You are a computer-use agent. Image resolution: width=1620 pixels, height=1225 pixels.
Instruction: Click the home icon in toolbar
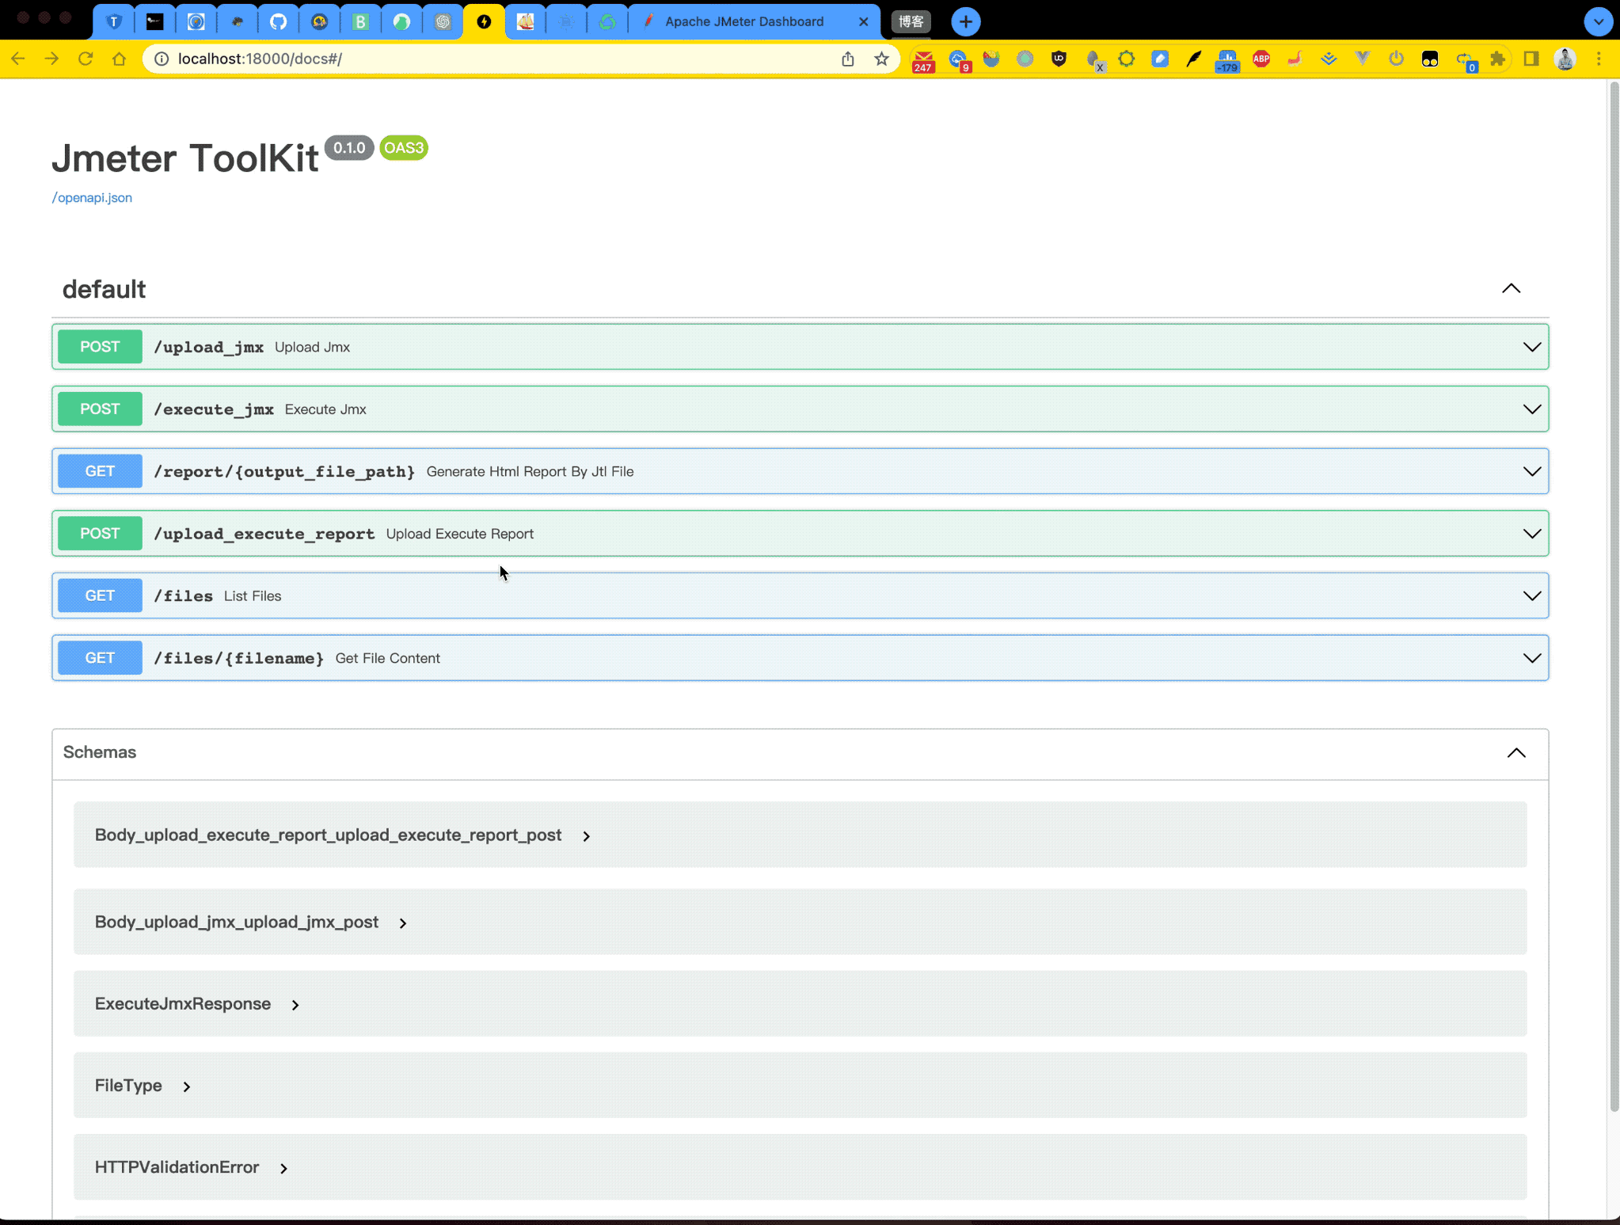coord(119,59)
